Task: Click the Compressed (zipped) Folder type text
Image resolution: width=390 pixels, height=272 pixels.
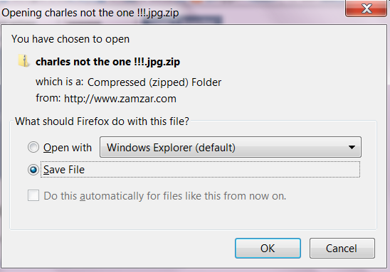Action: (x=154, y=82)
